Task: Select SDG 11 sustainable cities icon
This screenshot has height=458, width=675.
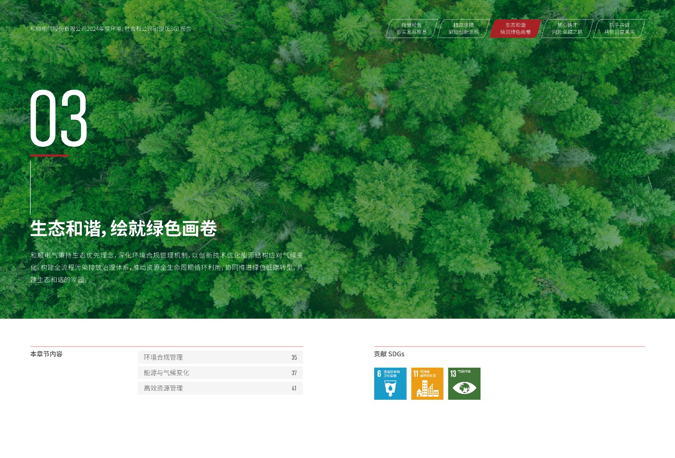Action: pyautogui.click(x=427, y=383)
